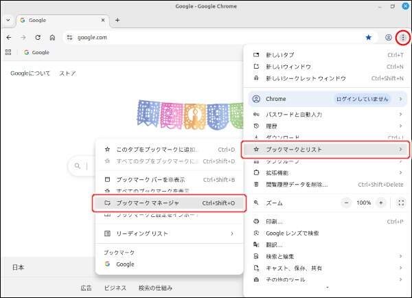The height and width of the screenshot is (298, 412).
Task: Click the address bar showing google.com
Action: click(220, 38)
